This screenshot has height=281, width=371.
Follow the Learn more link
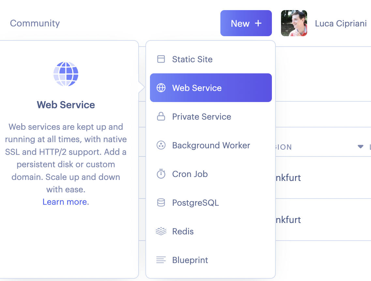point(65,202)
